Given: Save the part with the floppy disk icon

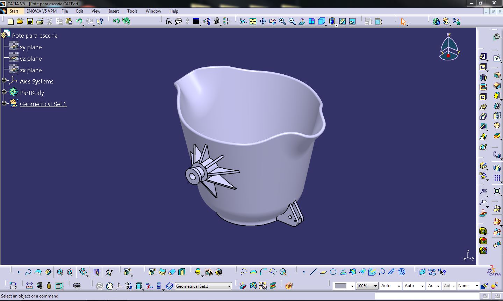Looking at the screenshot, I should pyautogui.click(x=30, y=21).
